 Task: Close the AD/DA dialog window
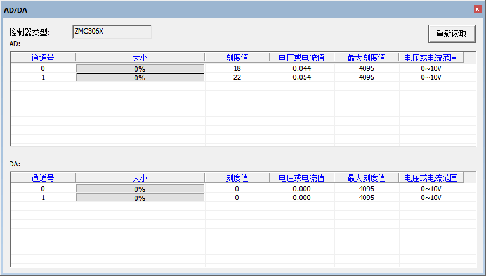[477, 9]
